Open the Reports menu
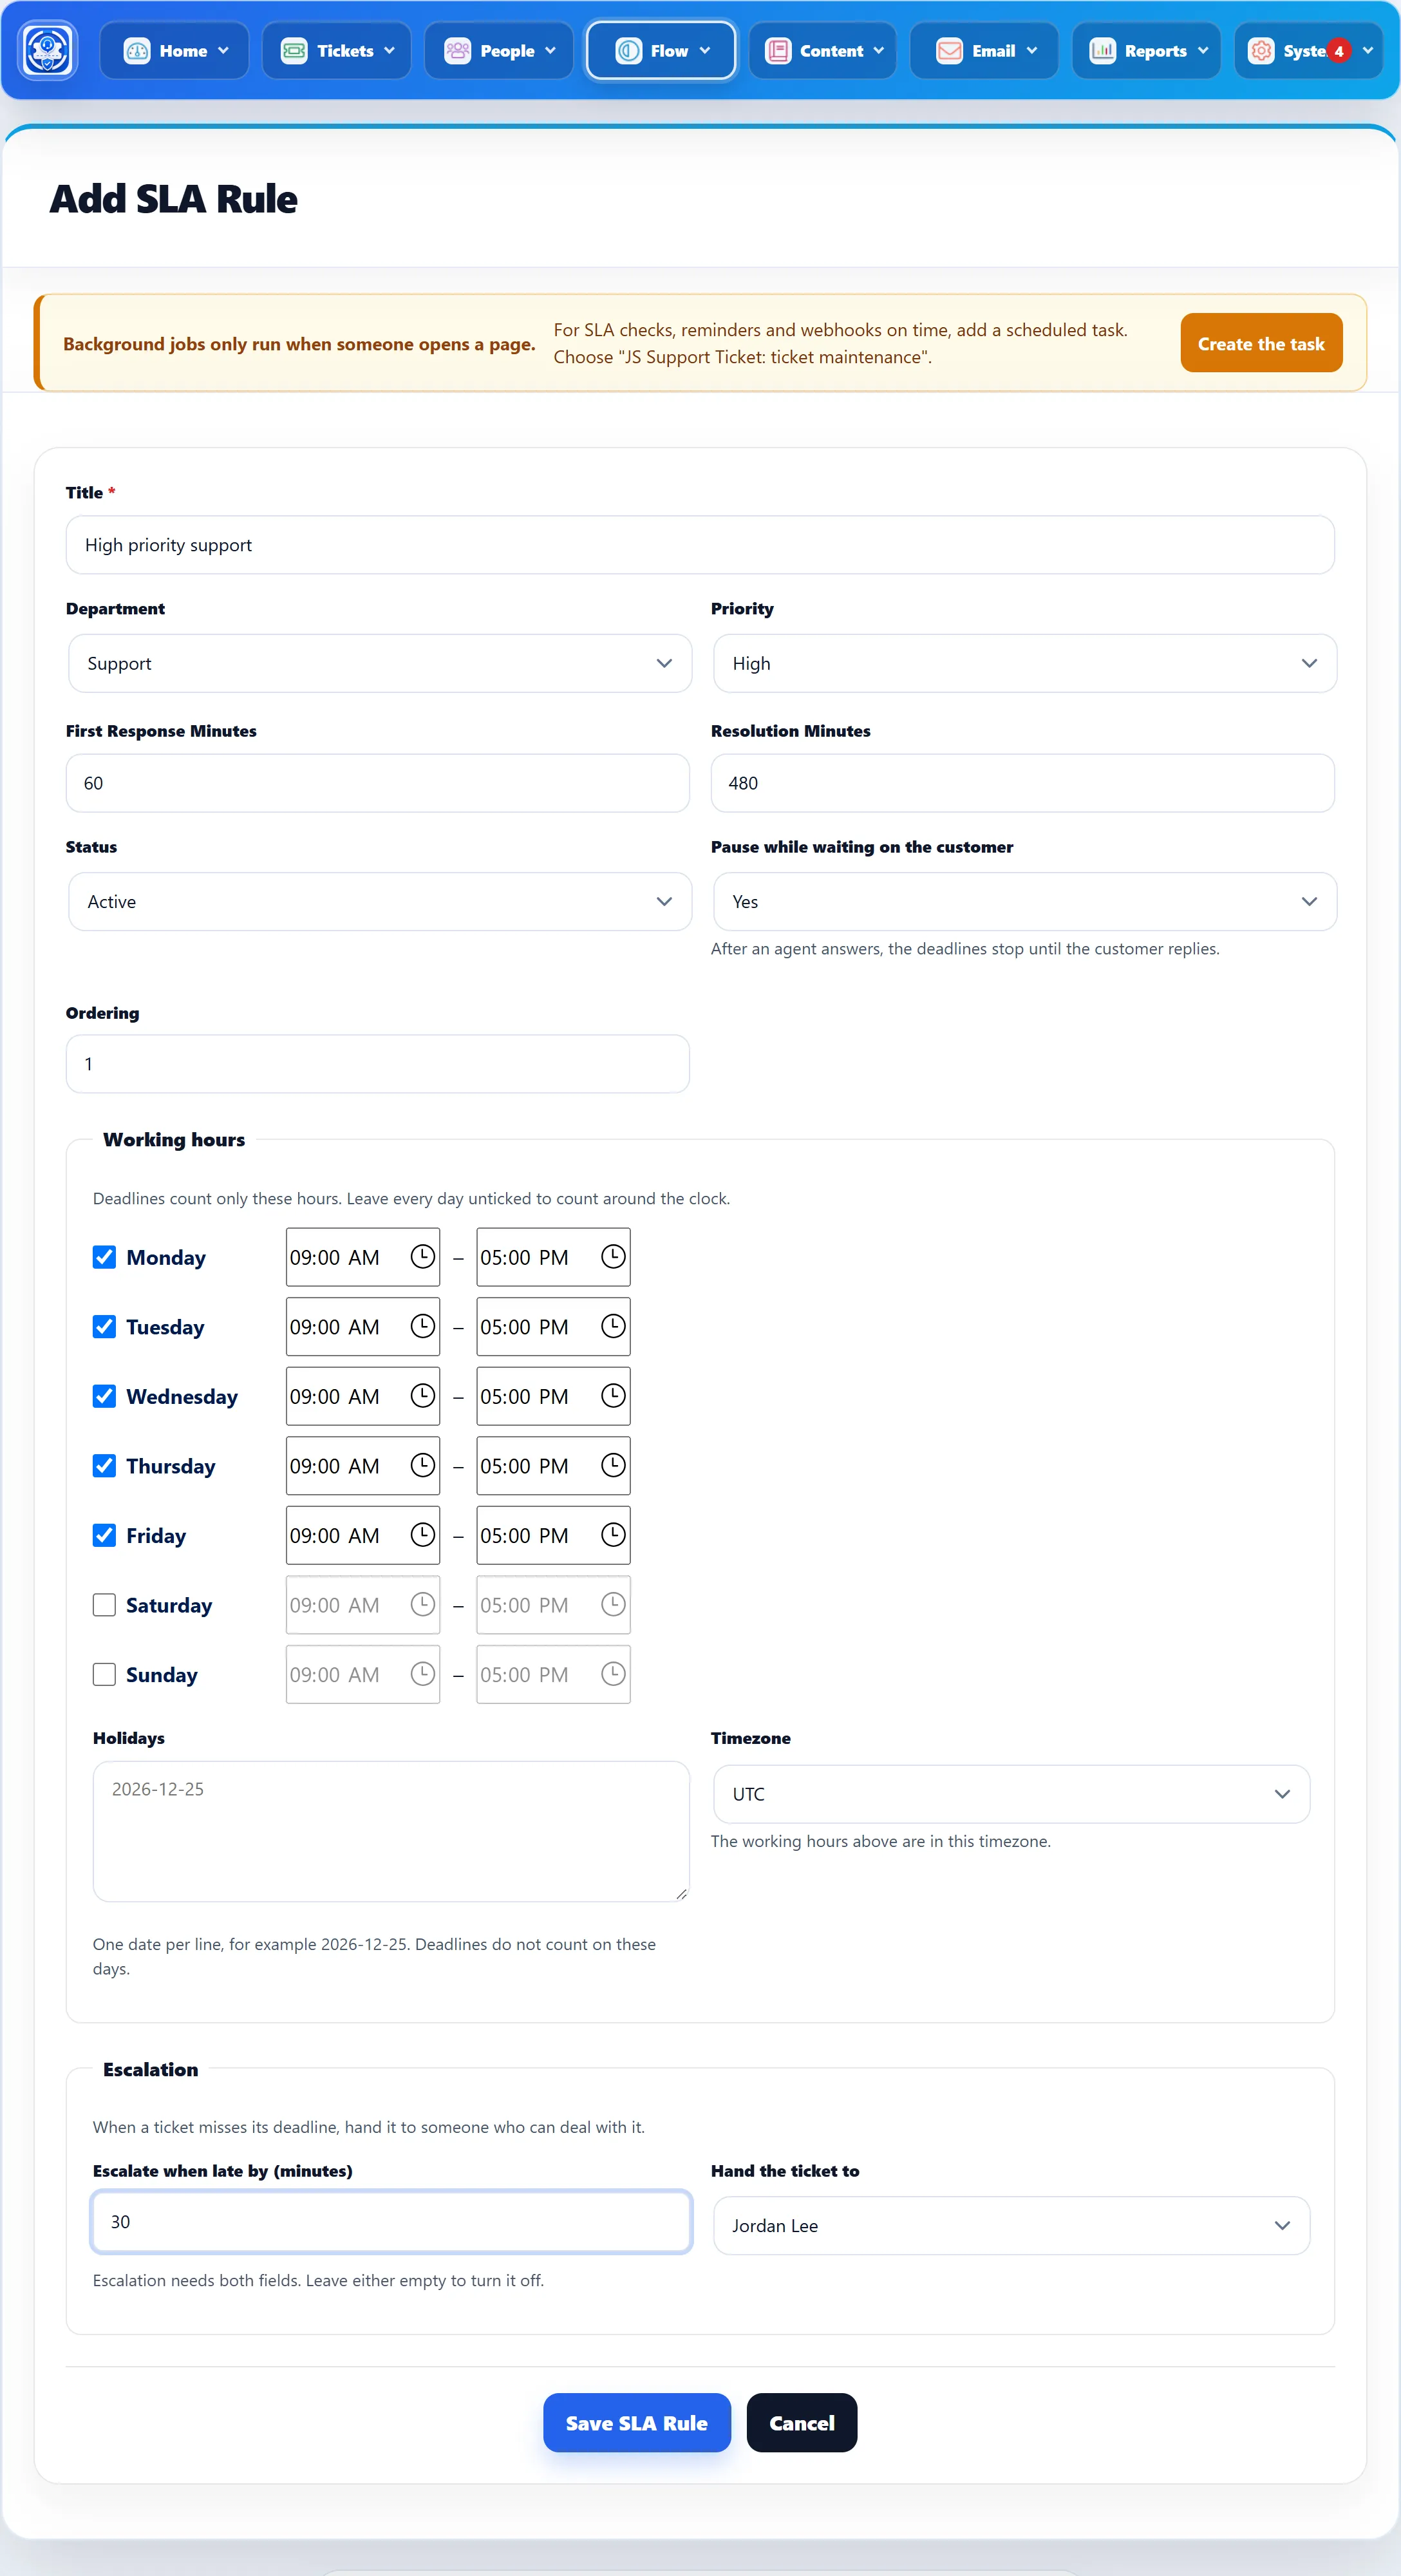The image size is (1401, 2576). pyautogui.click(x=1146, y=51)
